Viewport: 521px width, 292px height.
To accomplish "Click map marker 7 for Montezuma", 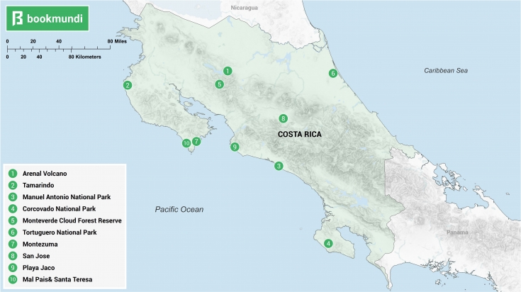I will (196, 142).
